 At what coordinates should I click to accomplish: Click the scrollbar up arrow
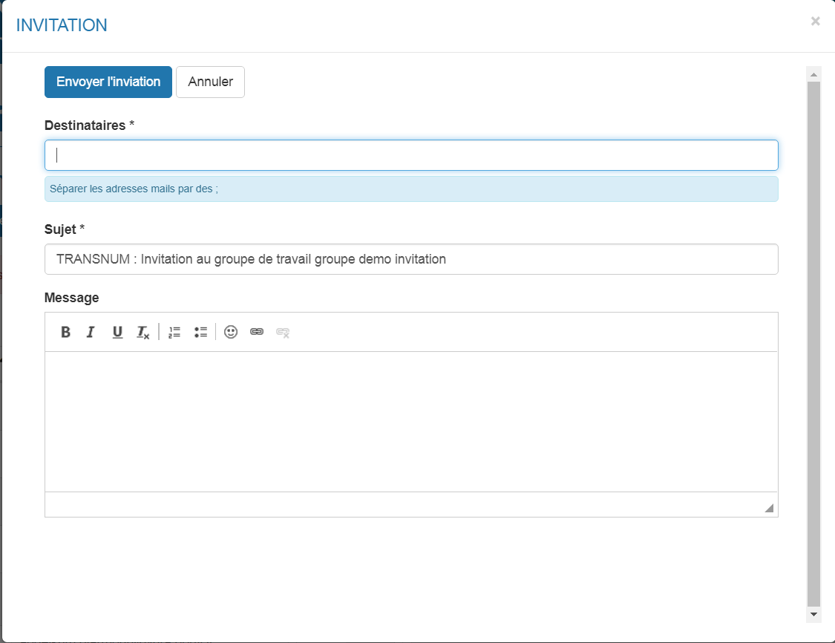tap(813, 74)
